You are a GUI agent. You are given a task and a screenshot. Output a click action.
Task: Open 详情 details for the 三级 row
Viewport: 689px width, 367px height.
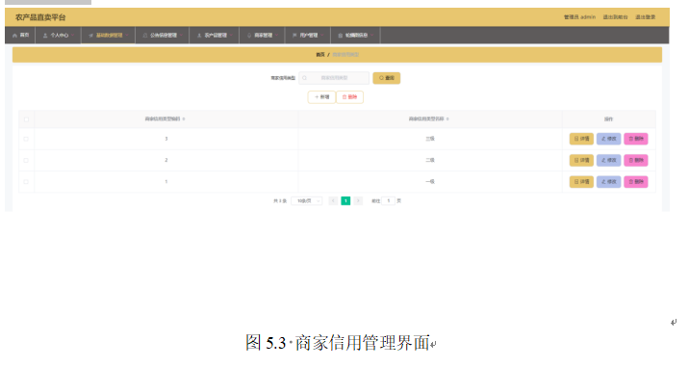tap(581, 139)
